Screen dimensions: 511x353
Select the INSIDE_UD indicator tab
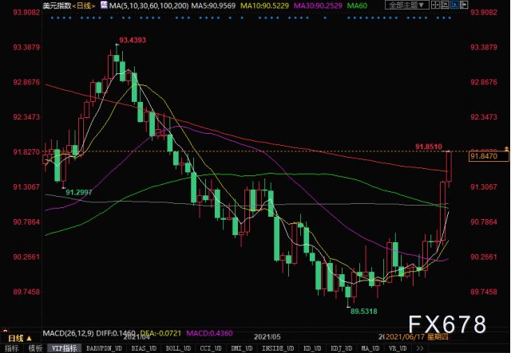point(278,348)
